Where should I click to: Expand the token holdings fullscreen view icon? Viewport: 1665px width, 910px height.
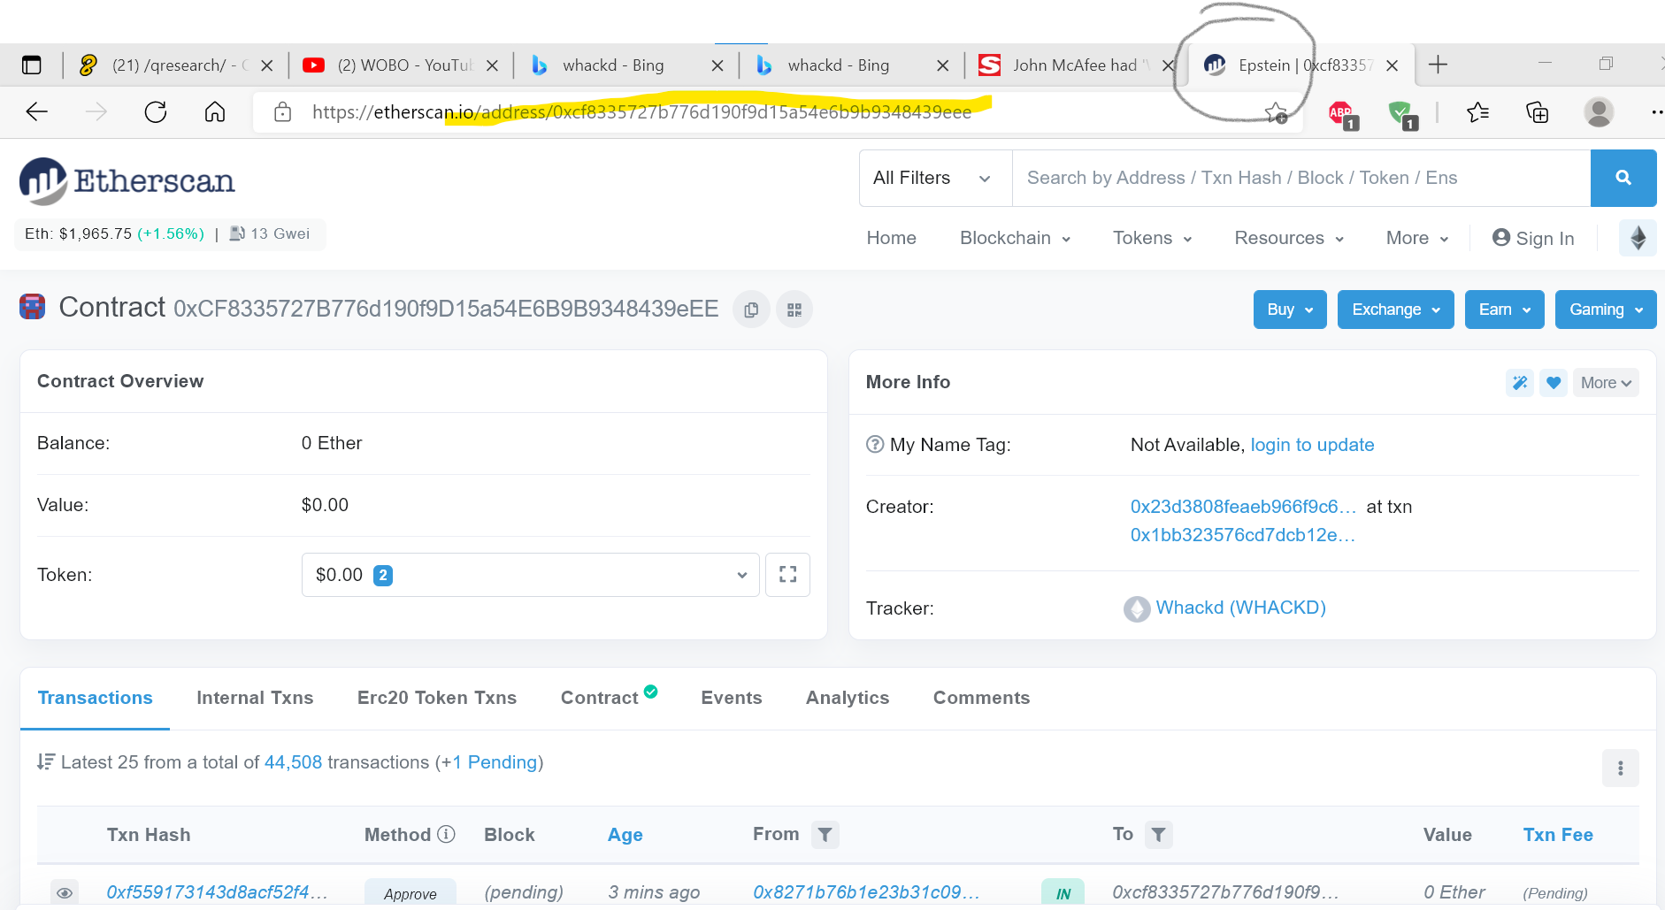tap(787, 575)
